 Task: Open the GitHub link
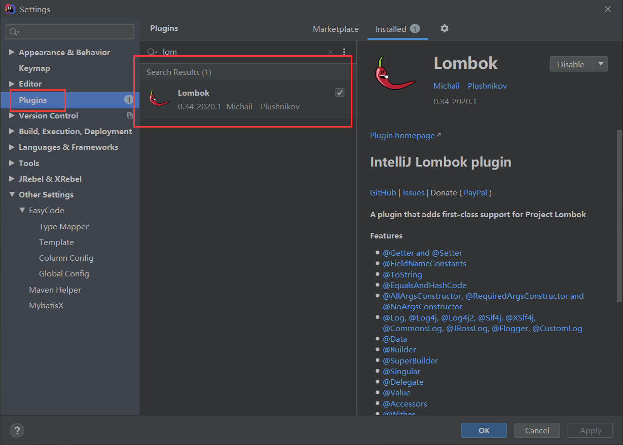click(x=383, y=192)
